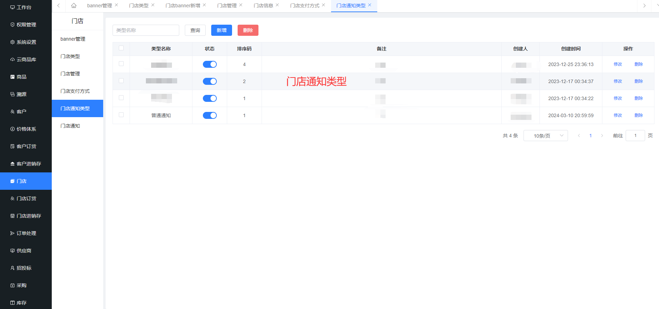Close the banner管理 tab
The image size is (659, 309).
click(x=116, y=5)
